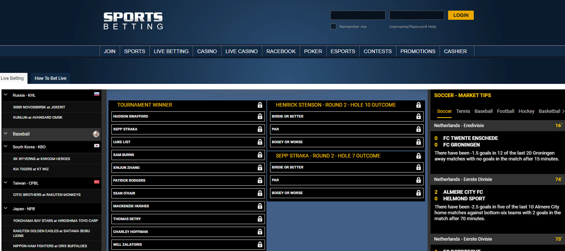The image size is (565, 251).
Task: Click the lock icon on Charley Hoffman row
Action: click(x=260, y=232)
